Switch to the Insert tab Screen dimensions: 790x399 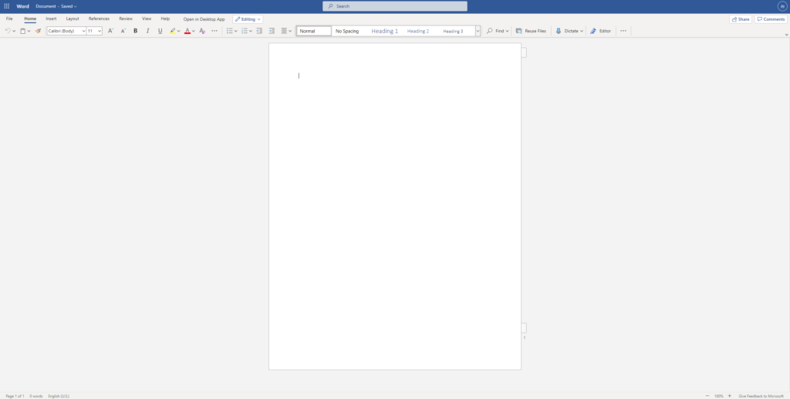coord(52,19)
